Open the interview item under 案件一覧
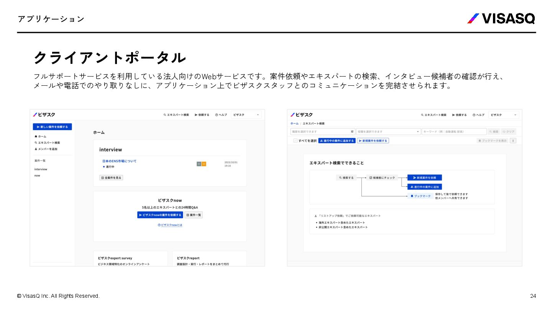The image size is (552, 310). pyautogui.click(x=41, y=169)
